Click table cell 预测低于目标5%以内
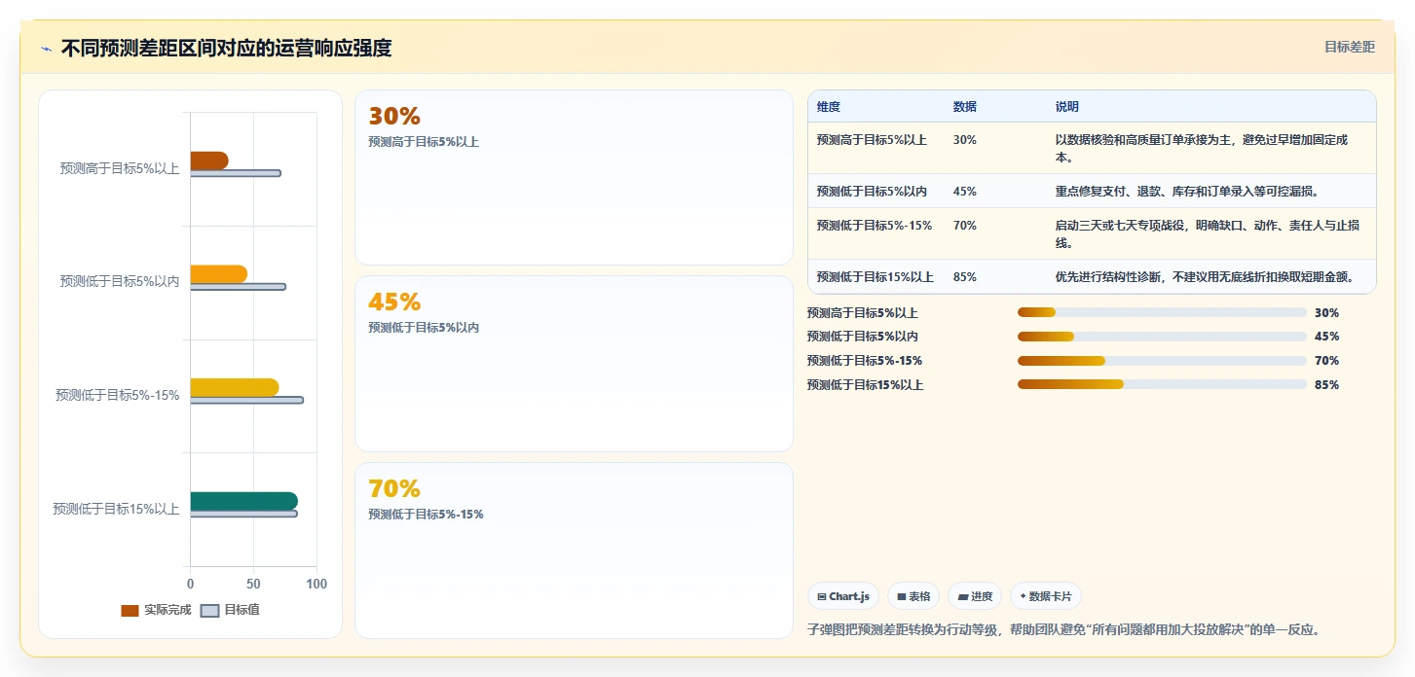1415x677 pixels. pos(873,192)
